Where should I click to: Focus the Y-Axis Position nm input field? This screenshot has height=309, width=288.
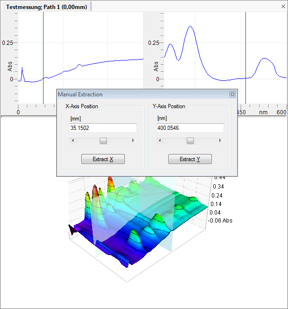tap(190, 128)
